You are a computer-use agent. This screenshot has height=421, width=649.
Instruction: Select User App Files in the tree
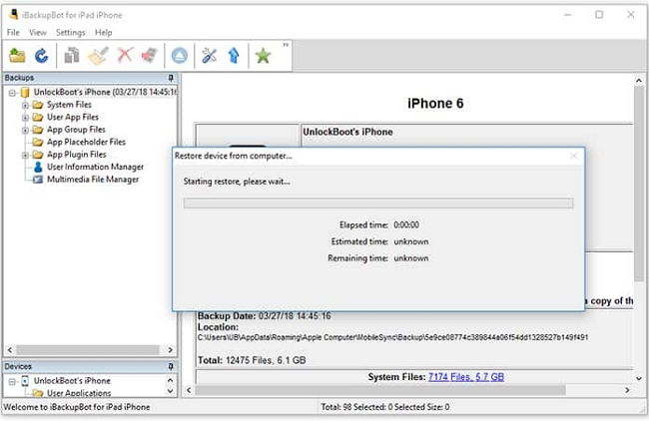[73, 117]
